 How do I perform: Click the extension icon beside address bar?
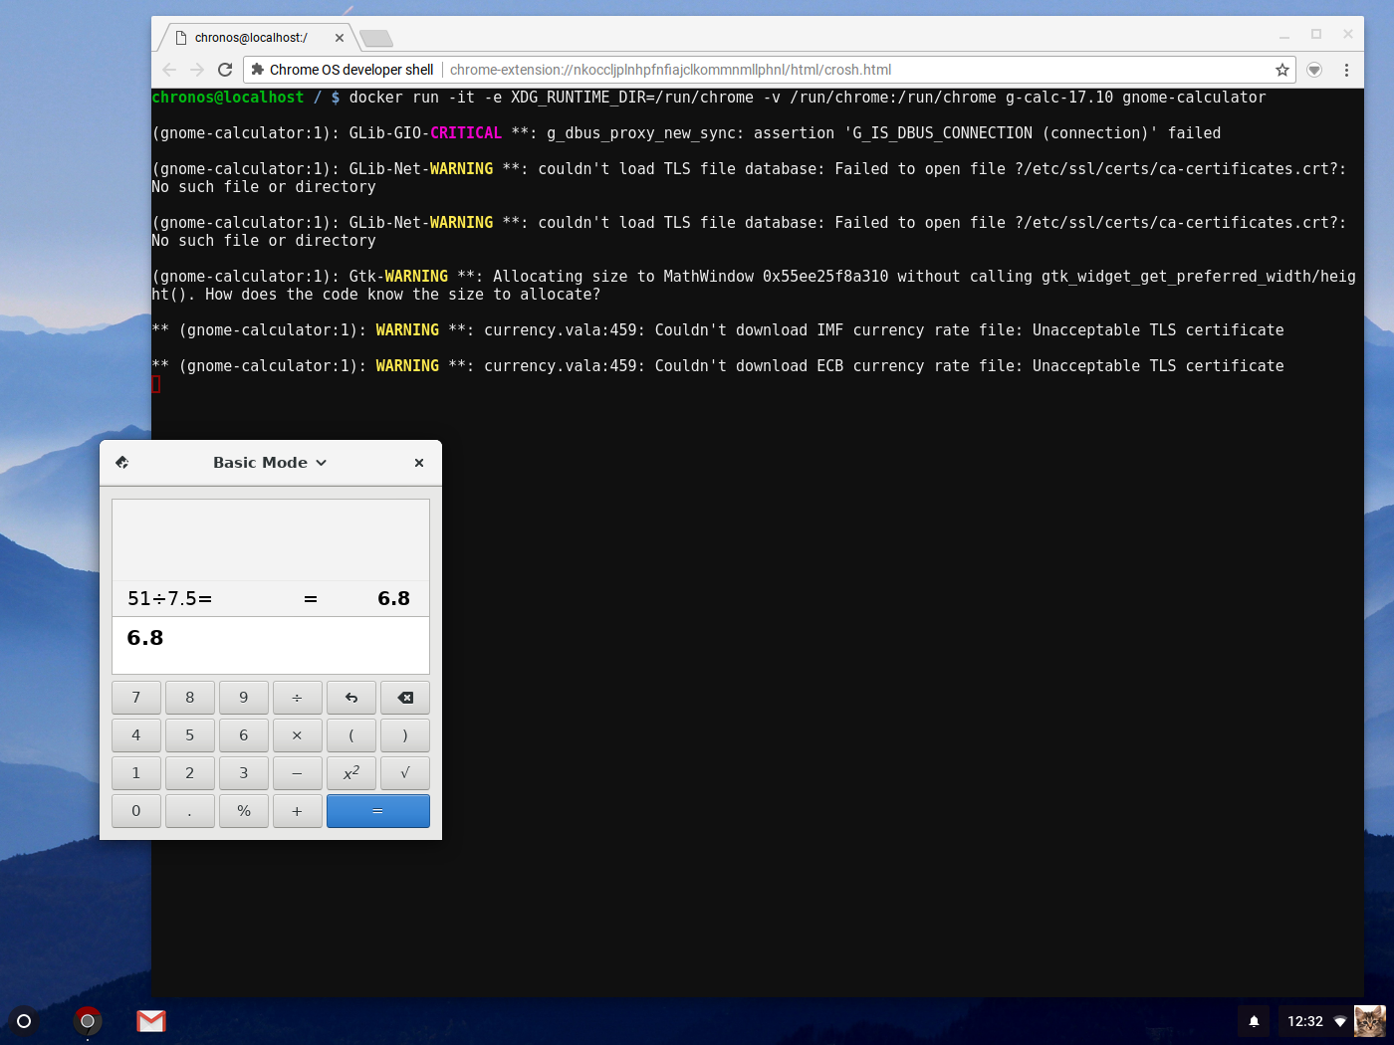1314,70
